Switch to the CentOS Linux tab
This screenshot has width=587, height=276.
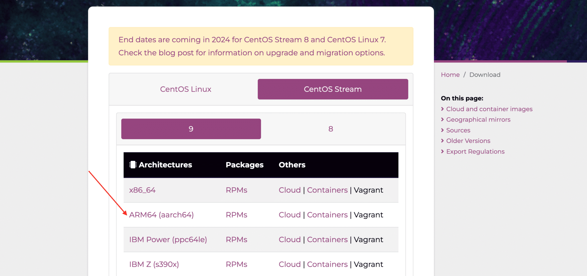(186, 89)
